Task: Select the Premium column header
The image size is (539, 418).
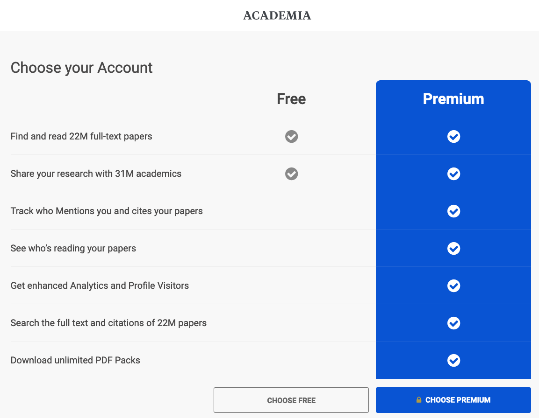Action: coord(453,99)
